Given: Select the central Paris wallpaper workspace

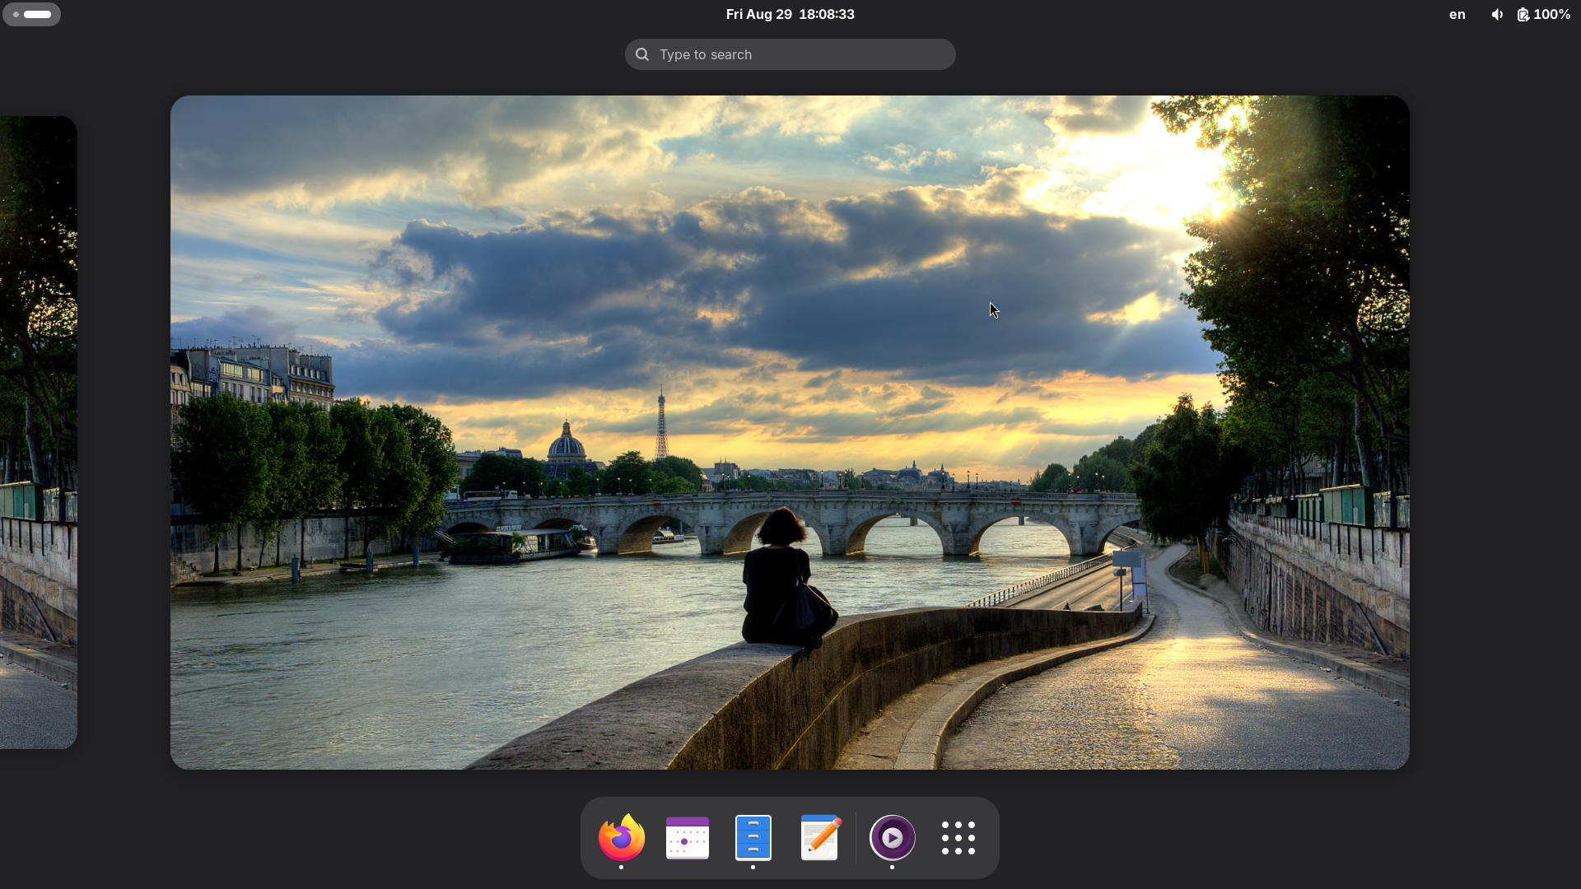Looking at the screenshot, I should point(789,432).
